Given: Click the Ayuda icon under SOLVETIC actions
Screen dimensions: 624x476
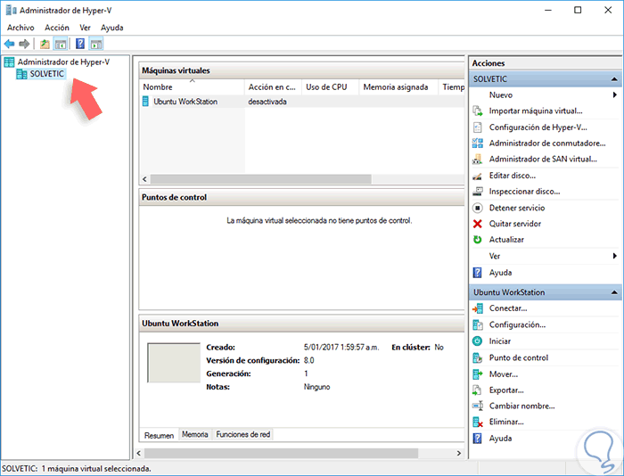Looking at the screenshot, I should point(478,273).
